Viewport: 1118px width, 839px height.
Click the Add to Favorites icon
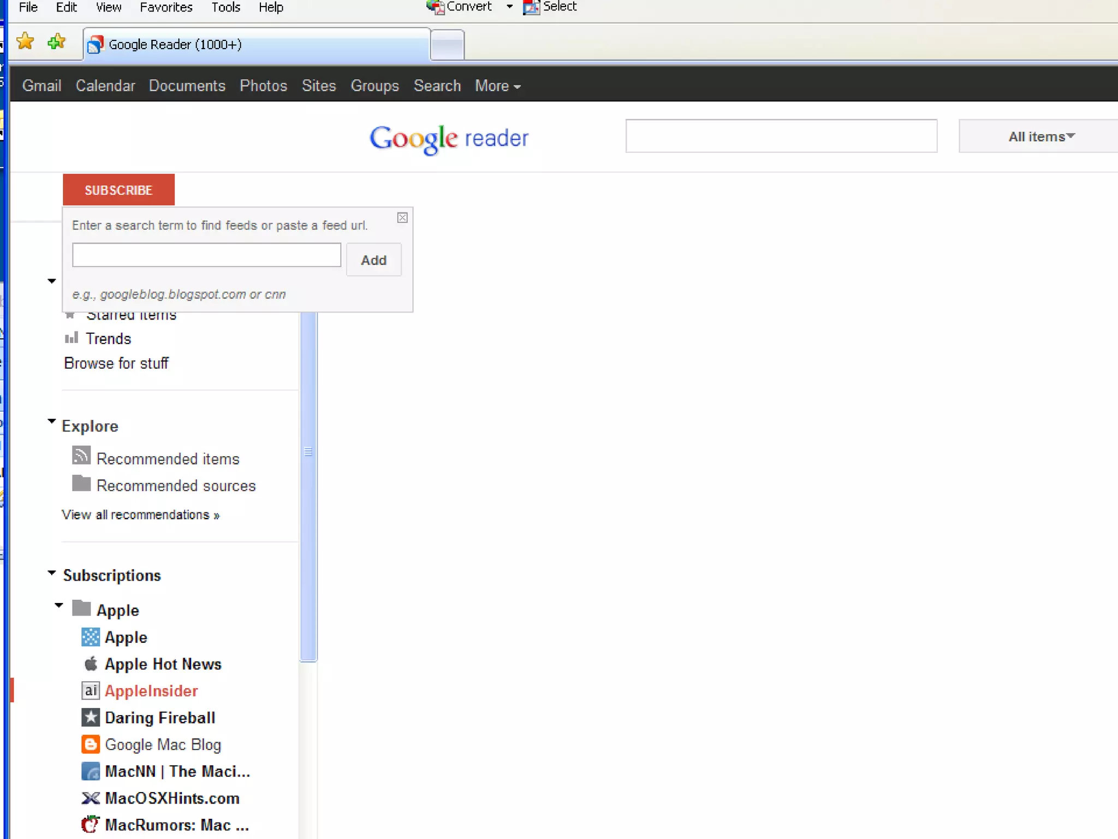(x=57, y=42)
